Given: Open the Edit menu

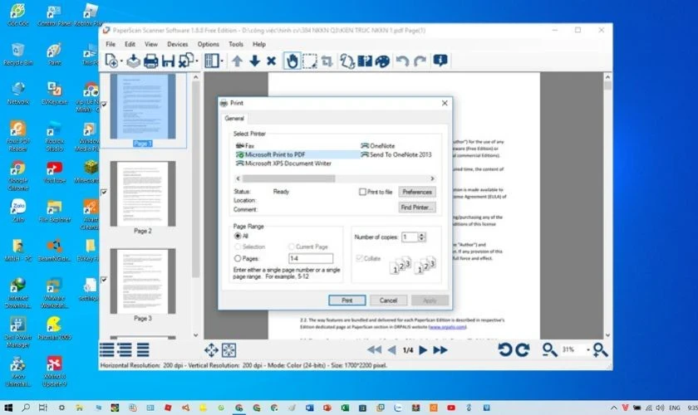Looking at the screenshot, I should (130, 44).
